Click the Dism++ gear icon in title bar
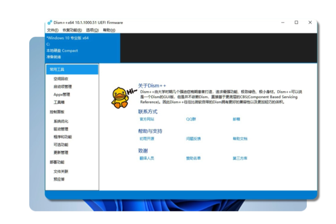The height and width of the screenshot is (224, 336). [50, 22]
